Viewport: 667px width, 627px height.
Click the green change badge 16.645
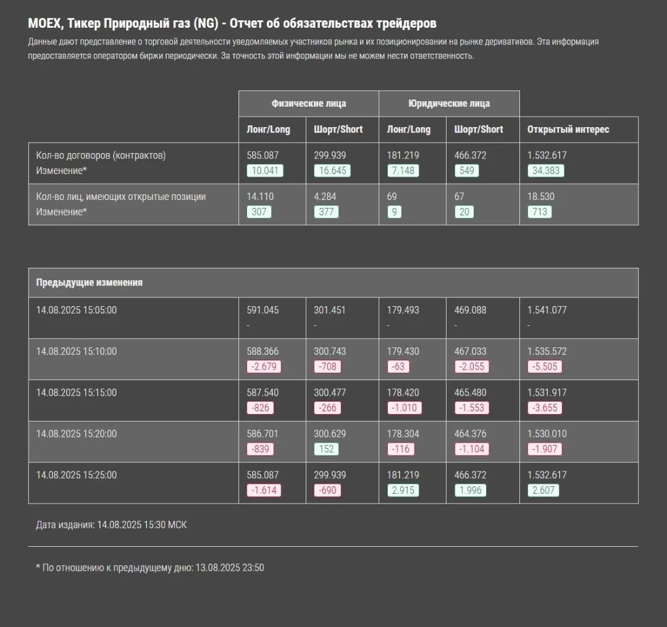(x=332, y=170)
